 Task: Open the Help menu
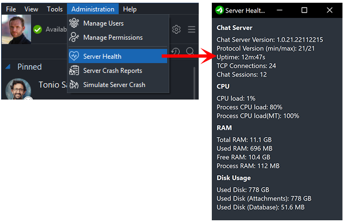point(130,9)
